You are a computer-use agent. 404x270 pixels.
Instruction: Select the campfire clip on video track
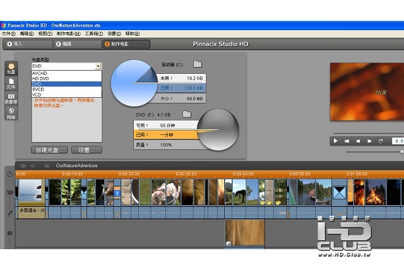pos(376,192)
